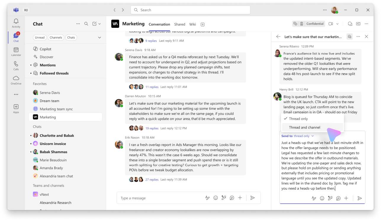This screenshot has height=221, width=381.
Task: Filter chat list by Chats
Action: [71, 38]
